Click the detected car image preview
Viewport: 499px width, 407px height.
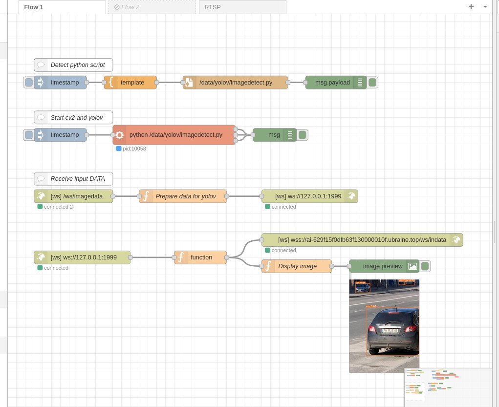(x=384, y=326)
